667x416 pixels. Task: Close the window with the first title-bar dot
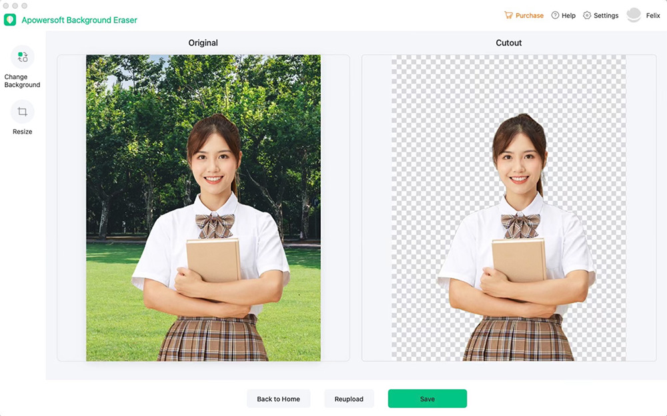(x=5, y=6)
